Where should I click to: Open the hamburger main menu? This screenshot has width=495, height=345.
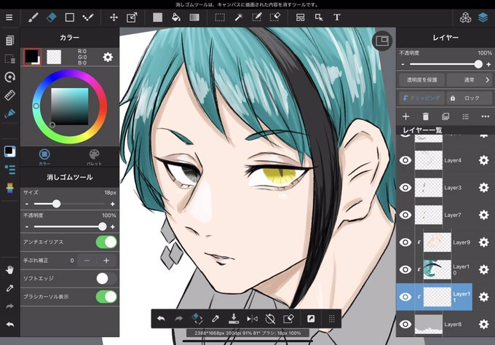click(9, 17)
